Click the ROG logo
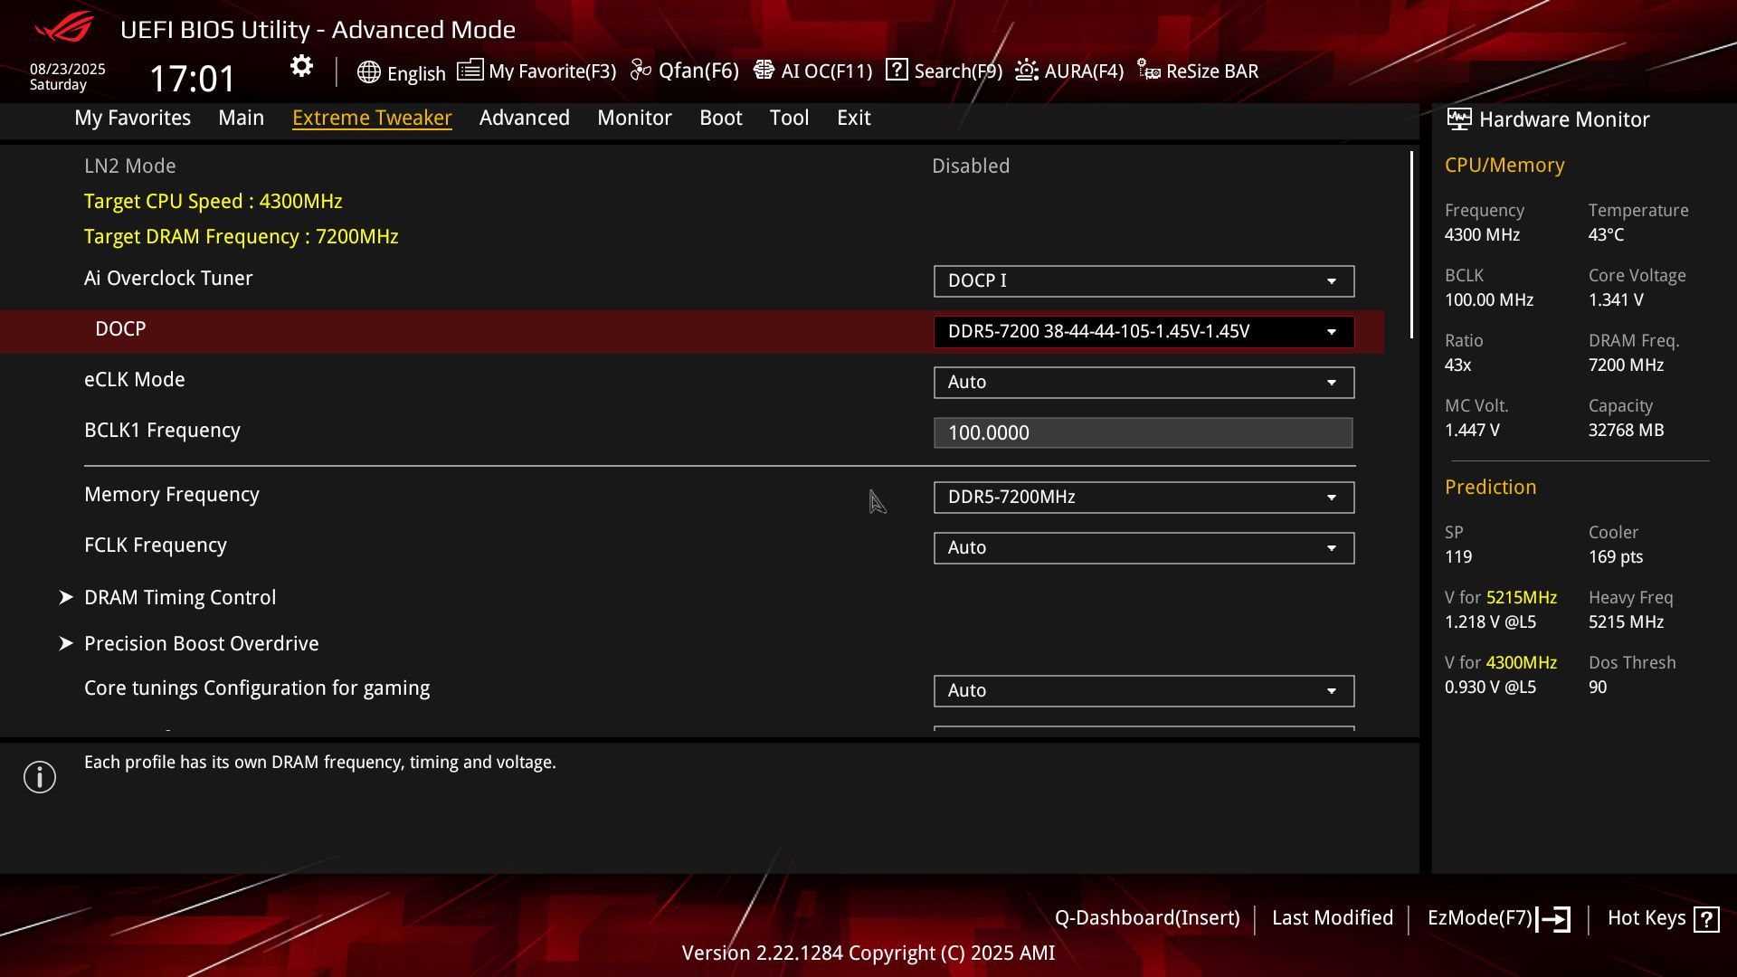 [x=63, y=27]
